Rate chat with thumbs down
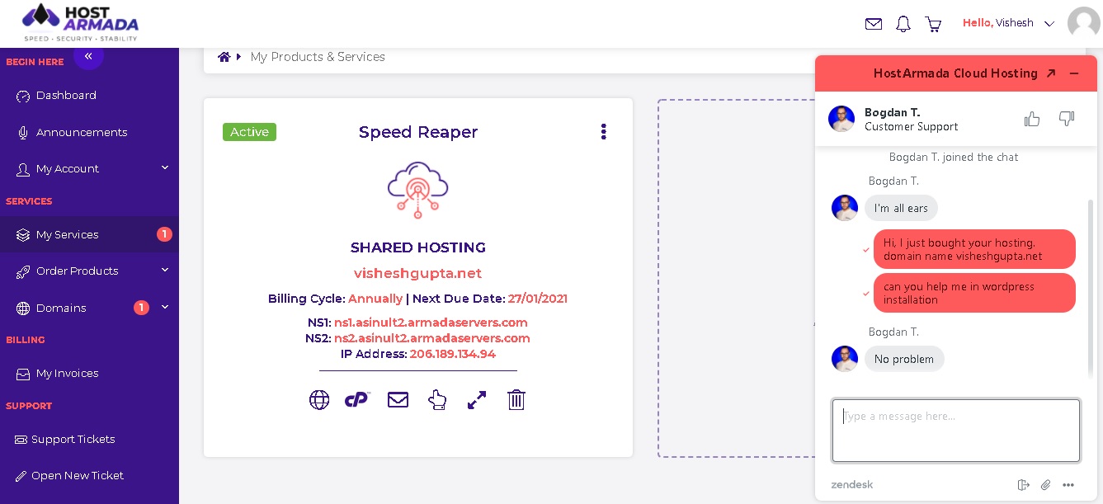Image resolution: width=1103 pixels, height=504 pixels. pyautogui.click(x=1067, y=119)
